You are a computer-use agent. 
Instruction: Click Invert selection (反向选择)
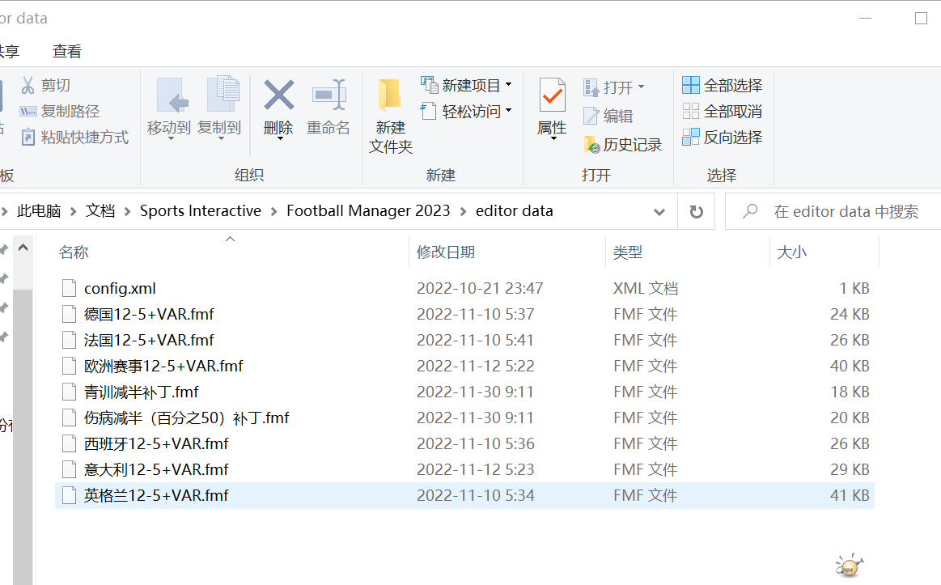(x=723, y=138)
